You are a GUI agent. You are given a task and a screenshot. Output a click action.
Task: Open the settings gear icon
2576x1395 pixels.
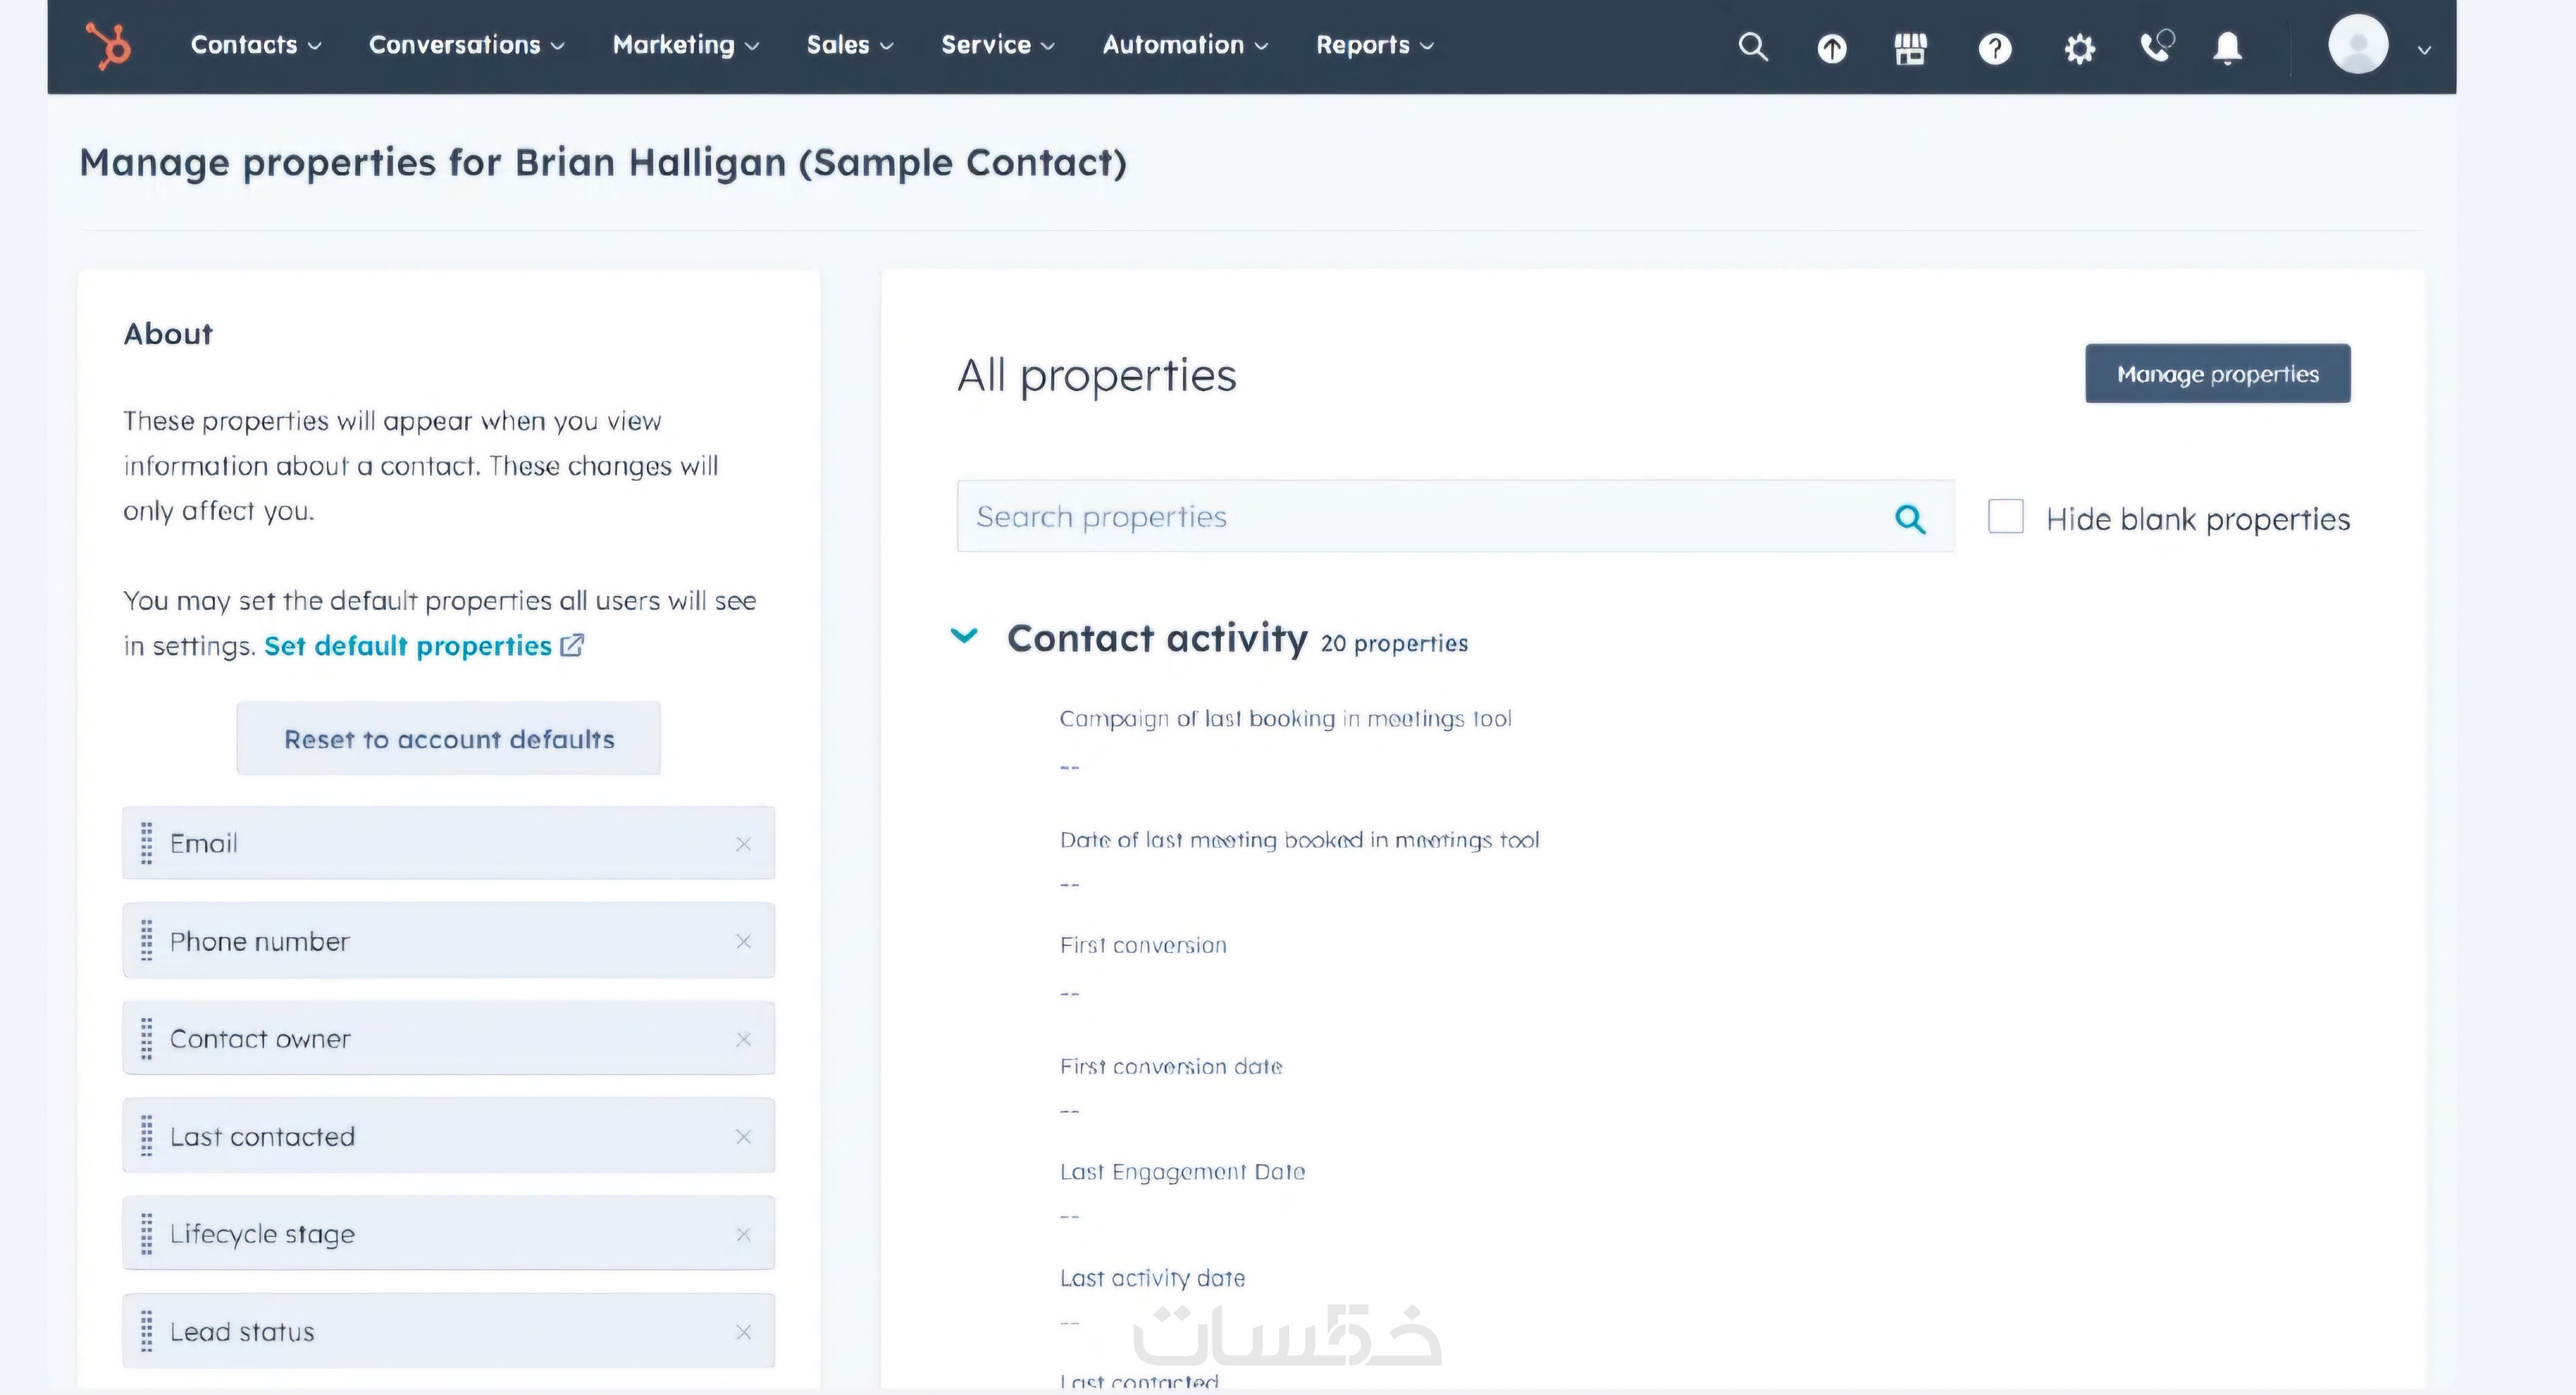[2079, 48]
